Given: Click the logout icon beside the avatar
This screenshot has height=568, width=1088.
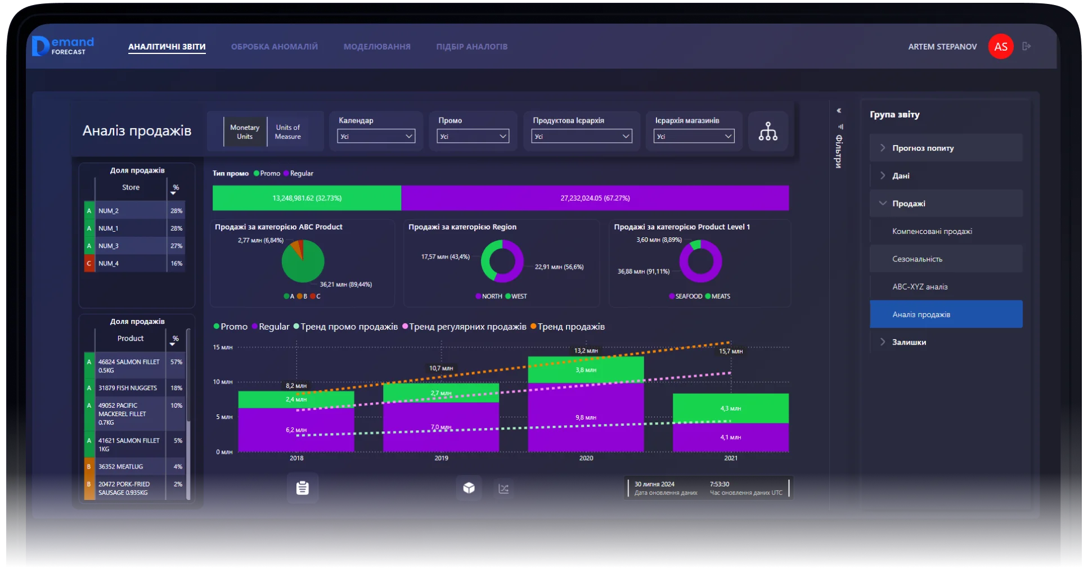Looking at the screenshot, I should point(1026,47).
